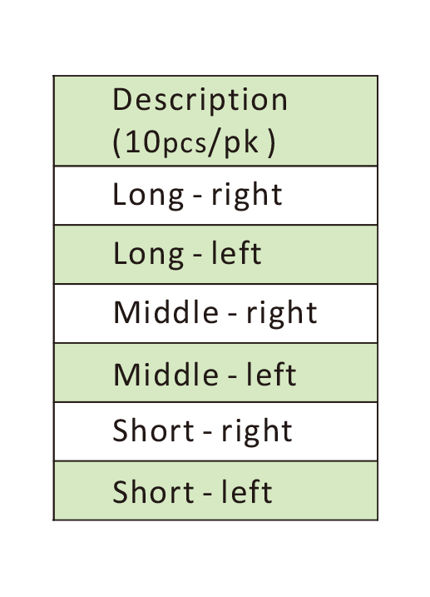The width and height of the screenshot is (430, 597).
Task: Highlight the "Middle - left" table row
Action: tap(215, 372)
